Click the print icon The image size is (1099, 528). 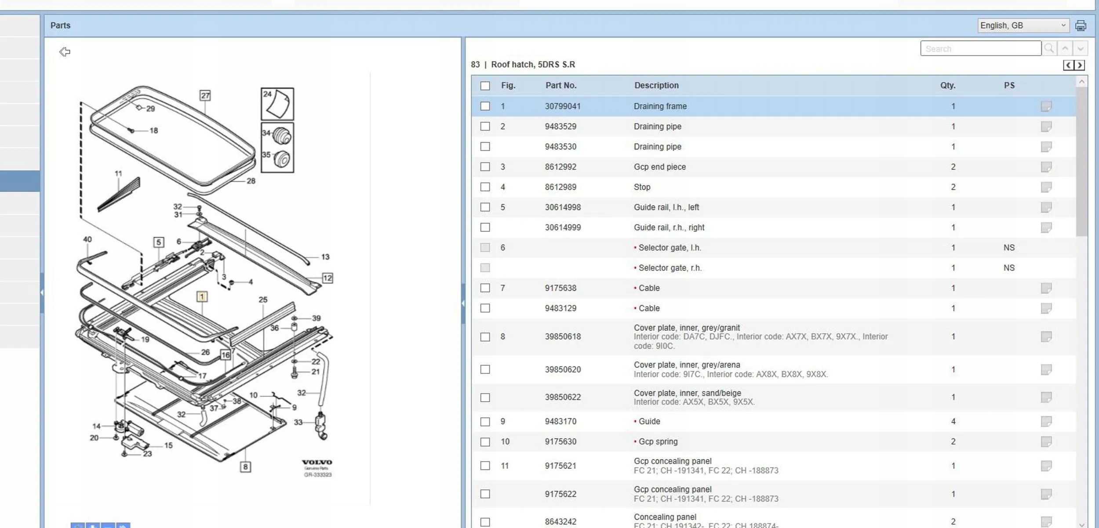(x=1081, y=25)
